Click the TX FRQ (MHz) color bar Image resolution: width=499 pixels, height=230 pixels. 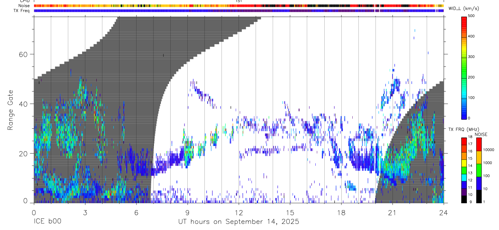[464, 170]
